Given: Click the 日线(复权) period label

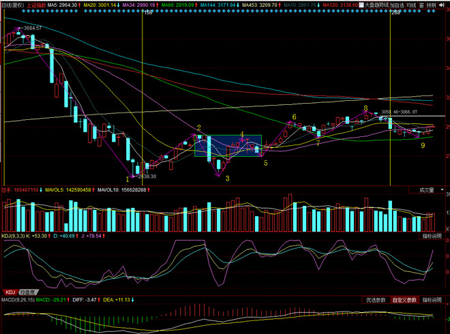Looking at the screenshot, I should click(13, 5).
